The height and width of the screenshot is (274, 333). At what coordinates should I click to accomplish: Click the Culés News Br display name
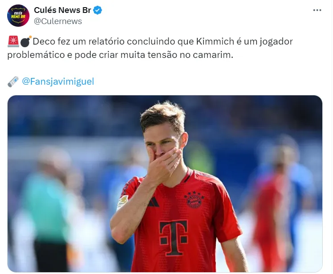click(x=62, y=10)
